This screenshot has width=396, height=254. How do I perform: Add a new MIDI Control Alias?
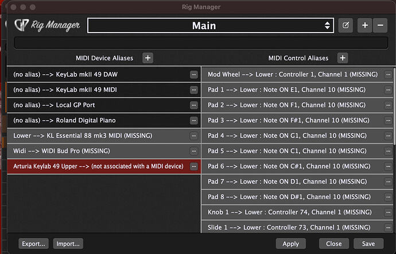(343, 58)
